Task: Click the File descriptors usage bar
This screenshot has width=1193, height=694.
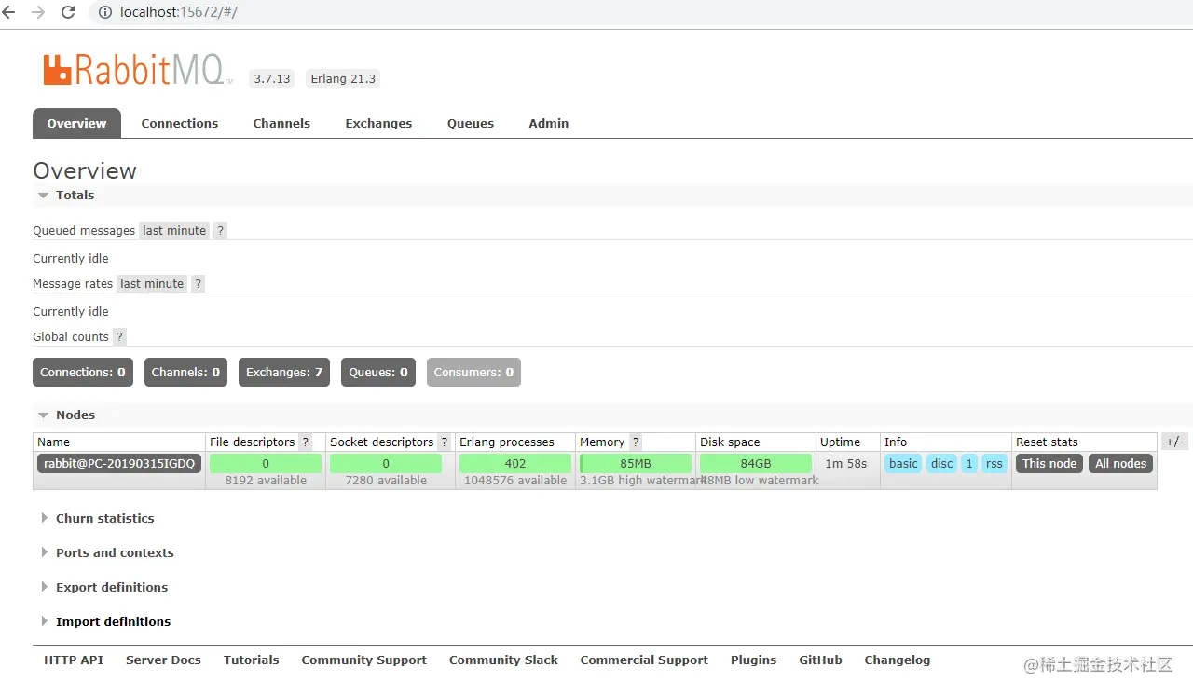Action: [x=266, y=464]
